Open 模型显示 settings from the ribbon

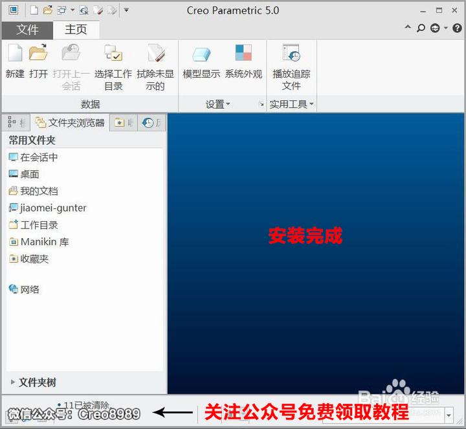201,62
